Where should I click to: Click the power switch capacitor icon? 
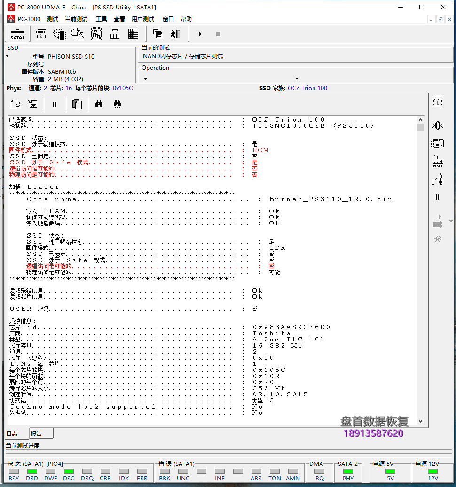coord(437,179)
